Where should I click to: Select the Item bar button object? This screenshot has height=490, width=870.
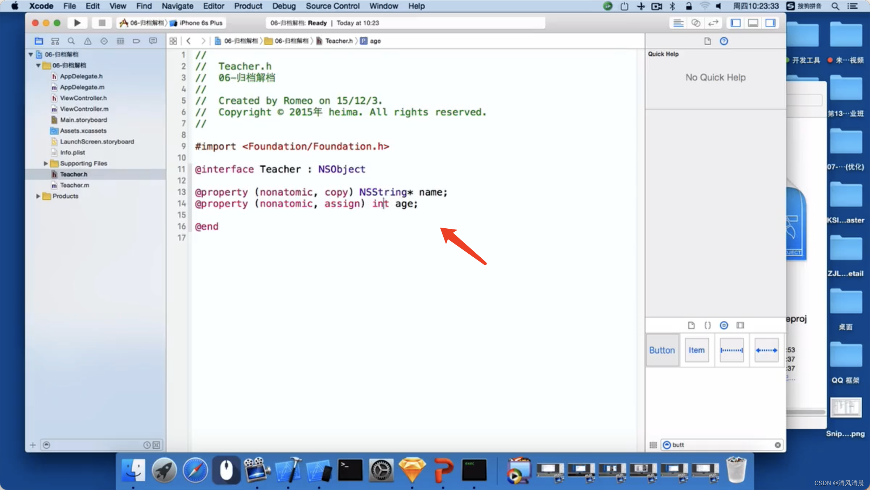pos(697,350)
